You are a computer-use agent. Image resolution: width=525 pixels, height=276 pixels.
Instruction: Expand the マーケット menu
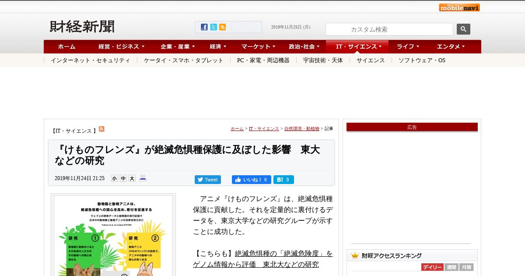(259, 46)
